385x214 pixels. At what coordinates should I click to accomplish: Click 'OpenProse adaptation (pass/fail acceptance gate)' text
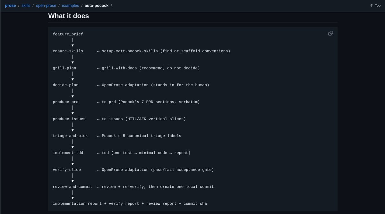pos(158,170)
